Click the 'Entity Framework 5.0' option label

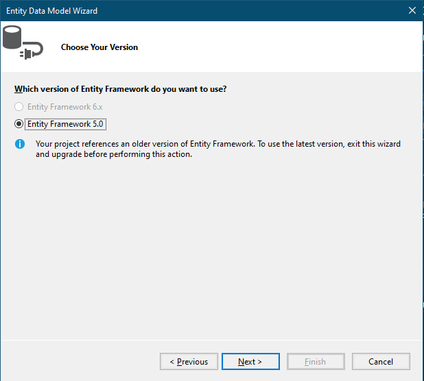[65, 124]
